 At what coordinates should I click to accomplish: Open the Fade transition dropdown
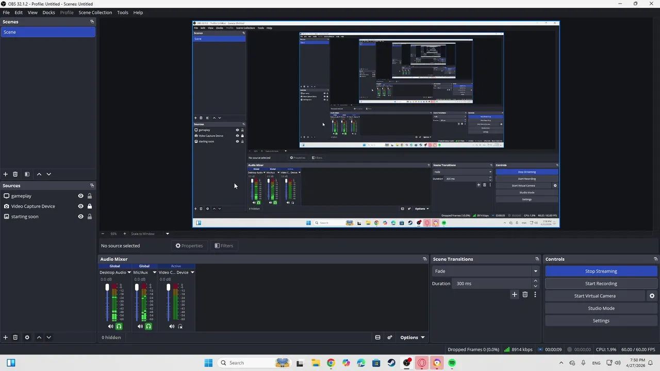pos(486,271)
